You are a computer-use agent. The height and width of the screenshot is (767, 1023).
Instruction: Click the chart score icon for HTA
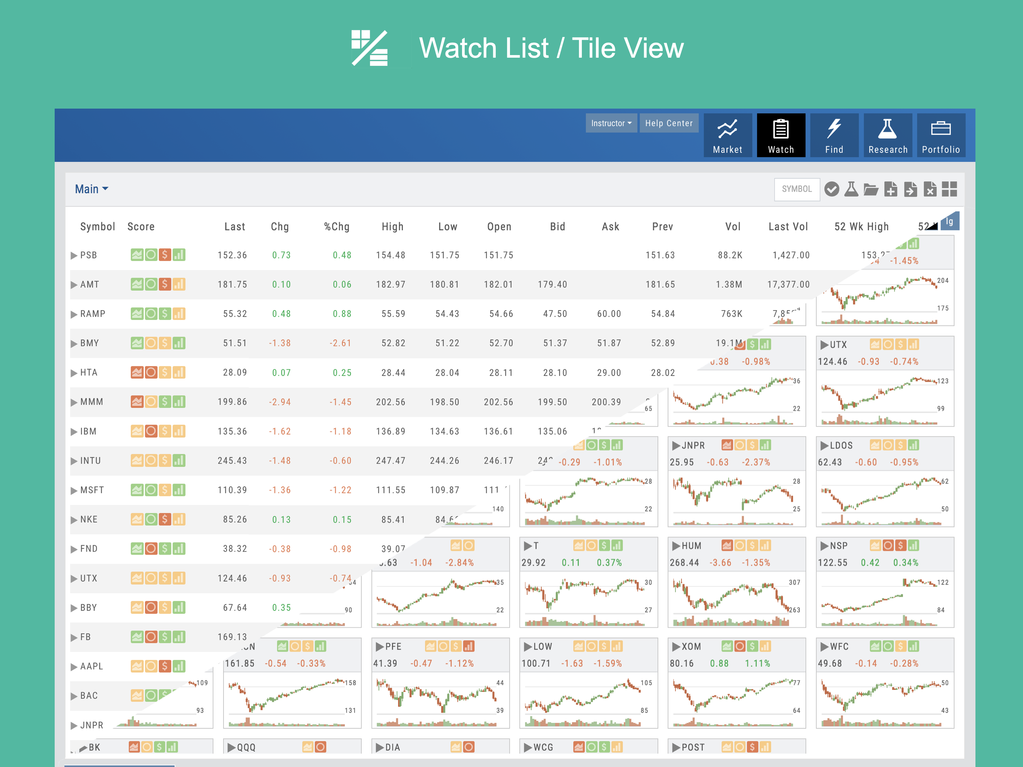(x=137, y=372)
